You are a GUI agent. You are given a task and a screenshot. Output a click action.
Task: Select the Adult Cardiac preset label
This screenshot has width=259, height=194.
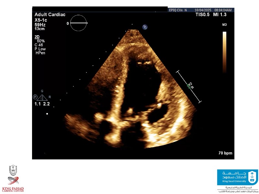coord(50,15)
